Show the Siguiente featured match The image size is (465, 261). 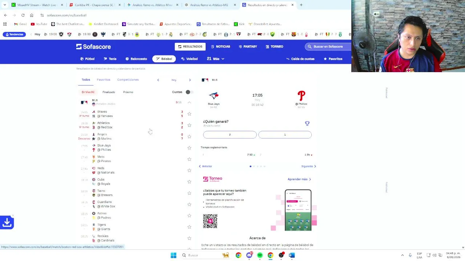[x=309, y=166]
